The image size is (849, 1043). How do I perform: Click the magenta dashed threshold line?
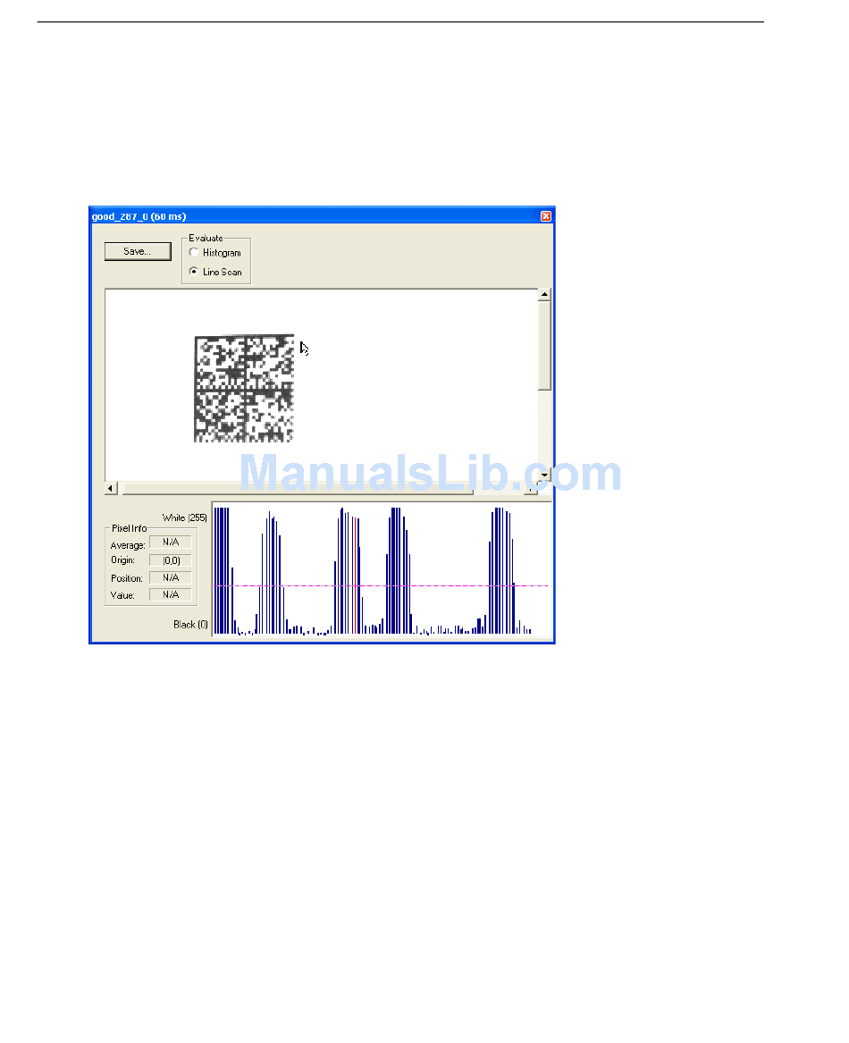point(381,586)
